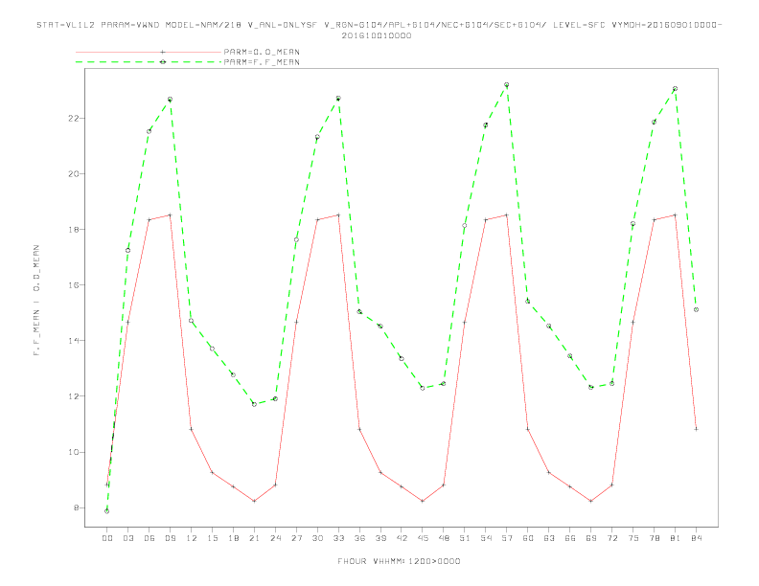Click x-axis tick label 06
The image size is (759, 586).
click(x=149, y=538)
